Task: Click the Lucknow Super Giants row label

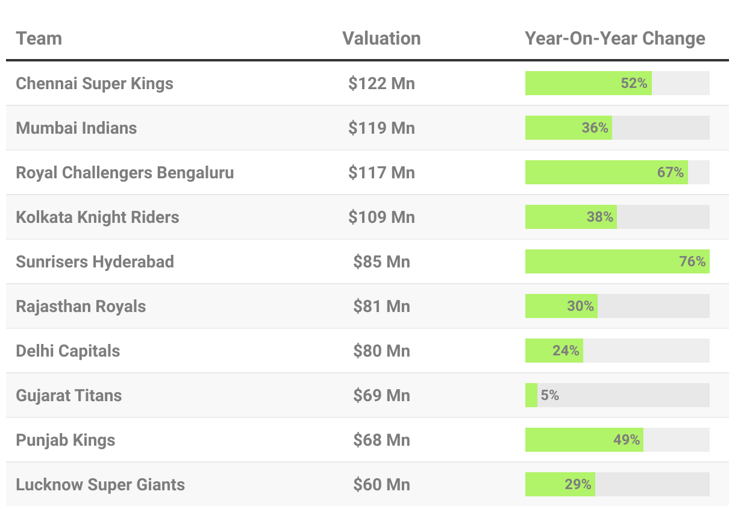Action: click(100, 484)
